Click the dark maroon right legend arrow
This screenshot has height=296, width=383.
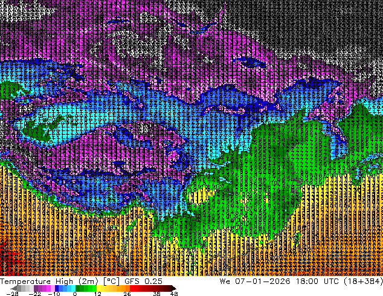click(x=173, y=288)
